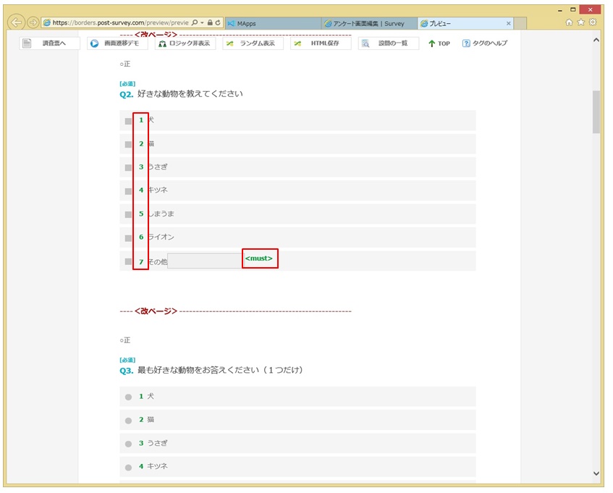Screen dimensions: 613x493
Task: Open the browser home icon
Action: coord(569,23)
